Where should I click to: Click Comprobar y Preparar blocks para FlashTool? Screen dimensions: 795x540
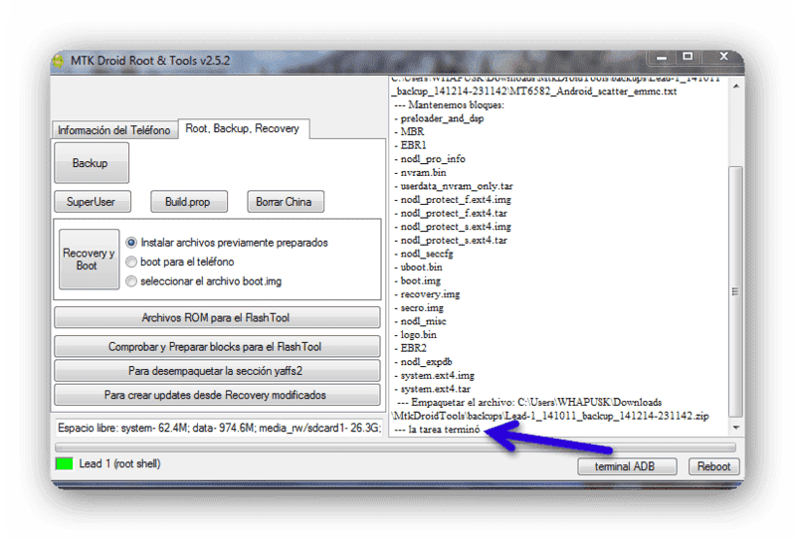(217, 346)
